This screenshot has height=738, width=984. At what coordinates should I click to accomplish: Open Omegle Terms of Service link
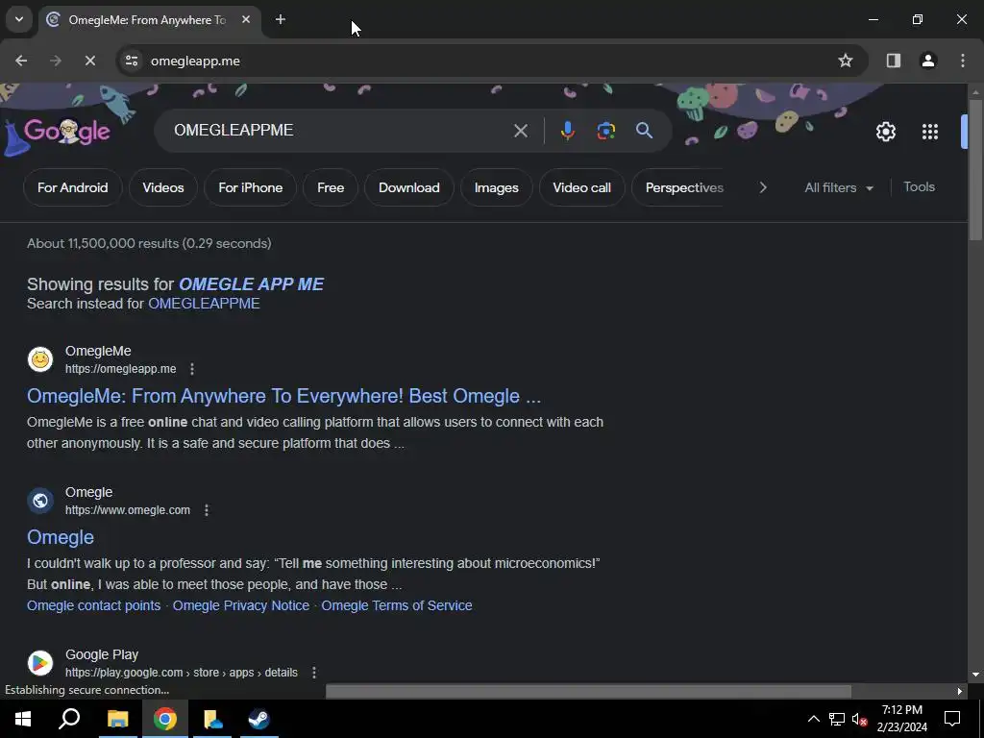[x=397, y=605]
